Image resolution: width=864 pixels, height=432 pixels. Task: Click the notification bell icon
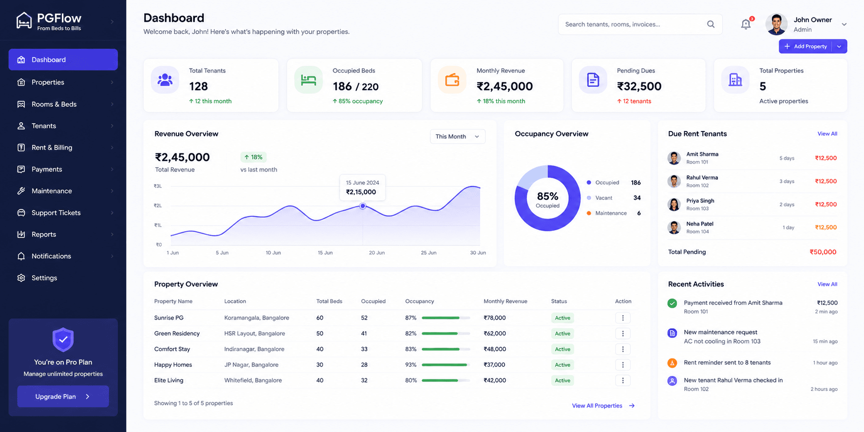[746, 24]
